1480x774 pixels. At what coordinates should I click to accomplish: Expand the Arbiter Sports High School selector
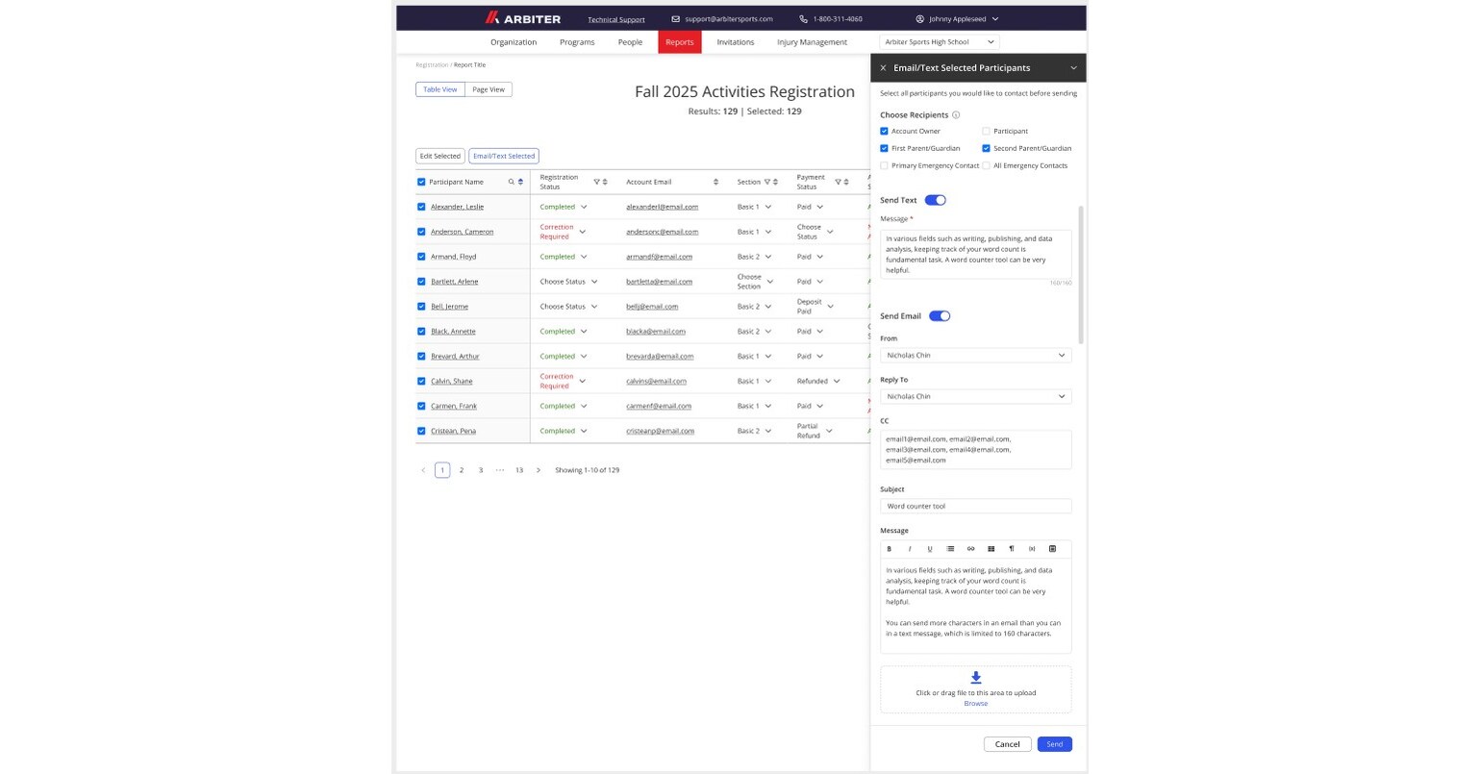(939, 42)
